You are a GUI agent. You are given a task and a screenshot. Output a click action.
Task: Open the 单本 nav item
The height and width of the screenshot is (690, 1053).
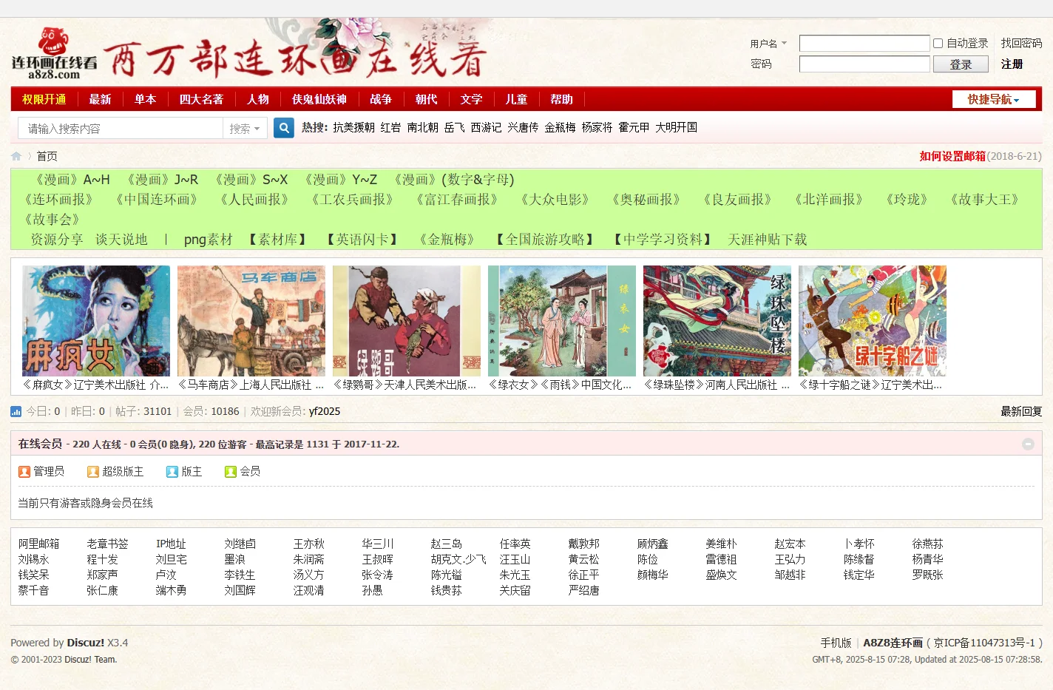(x=145, y=99)
